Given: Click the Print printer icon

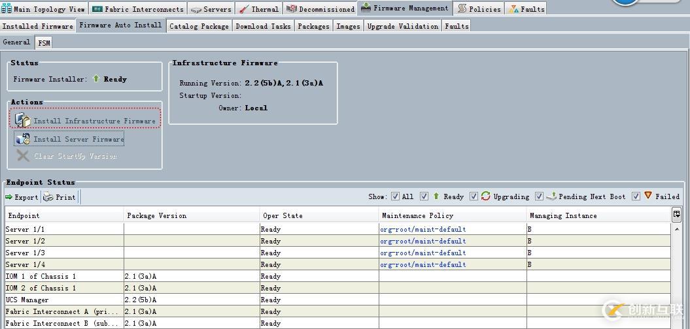Looking at the screenshot, I should point(48,196).
